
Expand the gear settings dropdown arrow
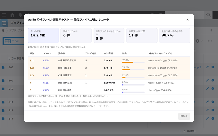point(202,41)
